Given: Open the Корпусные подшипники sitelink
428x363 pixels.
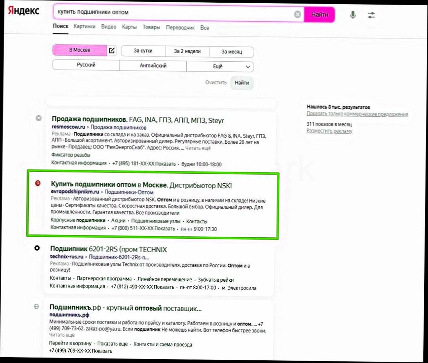Looking at the screenshot, I should point(78,220).
